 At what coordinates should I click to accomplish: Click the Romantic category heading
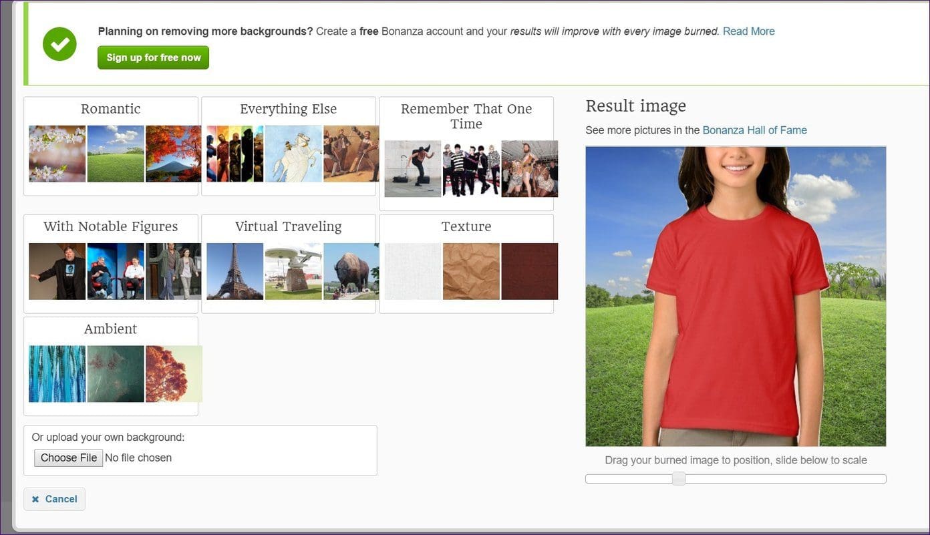coord(111,109)
